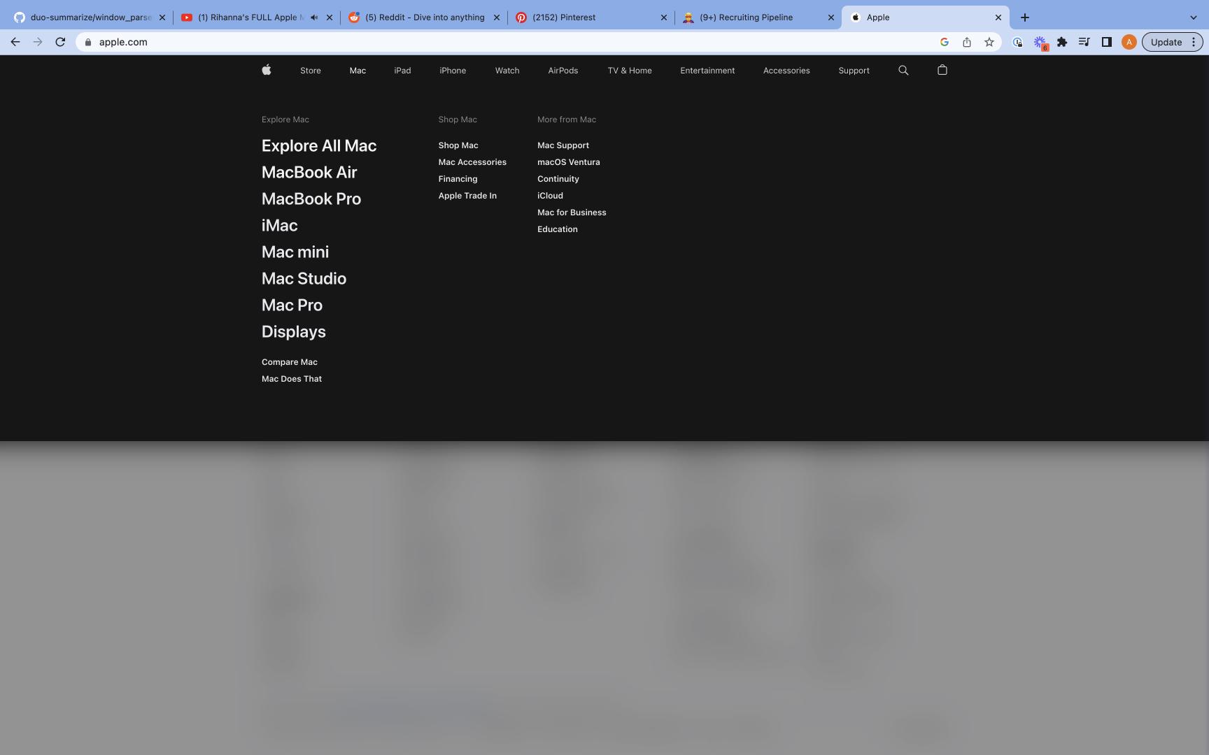Open the shopping bag icon
This screenshot has width=1209, height=755.
click(942, 70)
